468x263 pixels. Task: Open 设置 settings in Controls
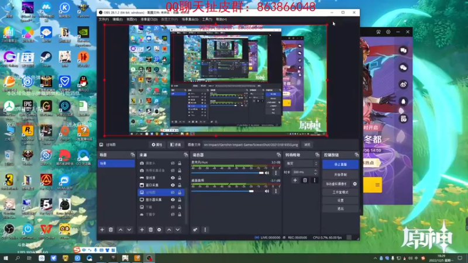point(340,200)
